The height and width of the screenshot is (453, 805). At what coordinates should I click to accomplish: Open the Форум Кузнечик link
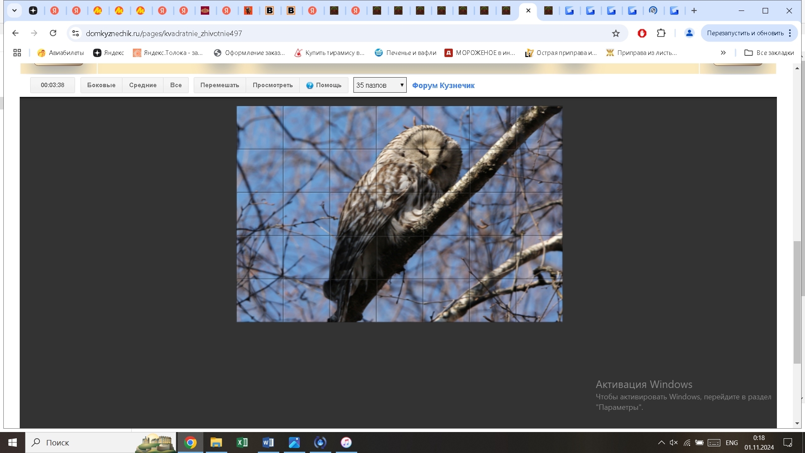coord(443,86)
